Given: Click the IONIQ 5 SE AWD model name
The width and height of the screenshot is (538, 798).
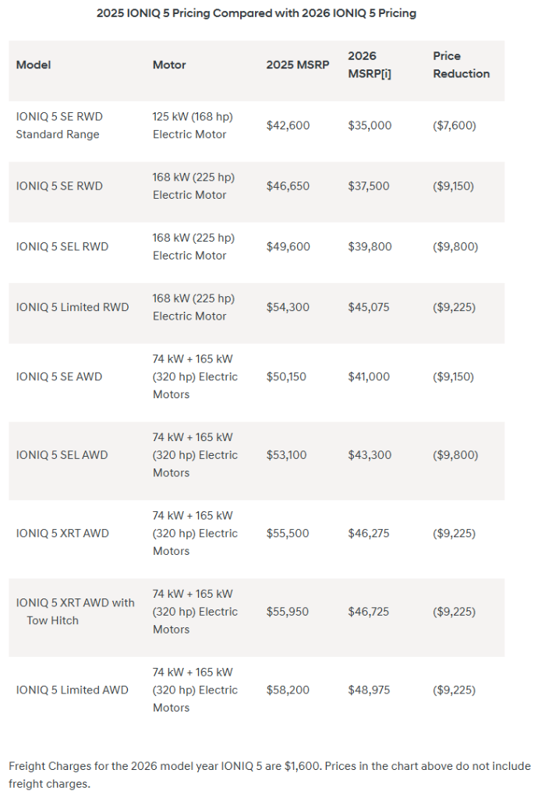Looking at the screenshot, I should (59, 376).
